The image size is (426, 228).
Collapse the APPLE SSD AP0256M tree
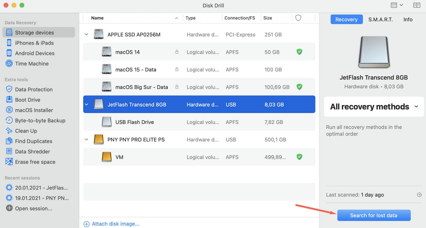86,34
